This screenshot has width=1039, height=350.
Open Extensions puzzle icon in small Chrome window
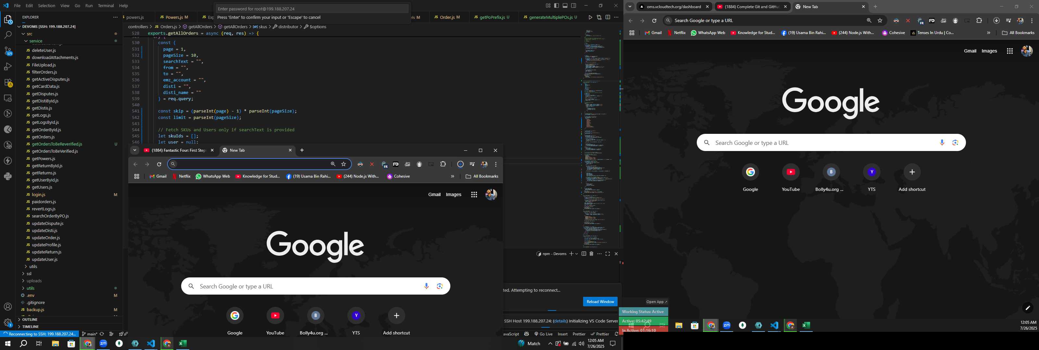(443, 164)
